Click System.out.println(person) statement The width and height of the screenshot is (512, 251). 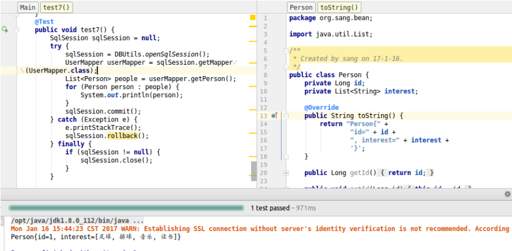click(x=132, y=95)
